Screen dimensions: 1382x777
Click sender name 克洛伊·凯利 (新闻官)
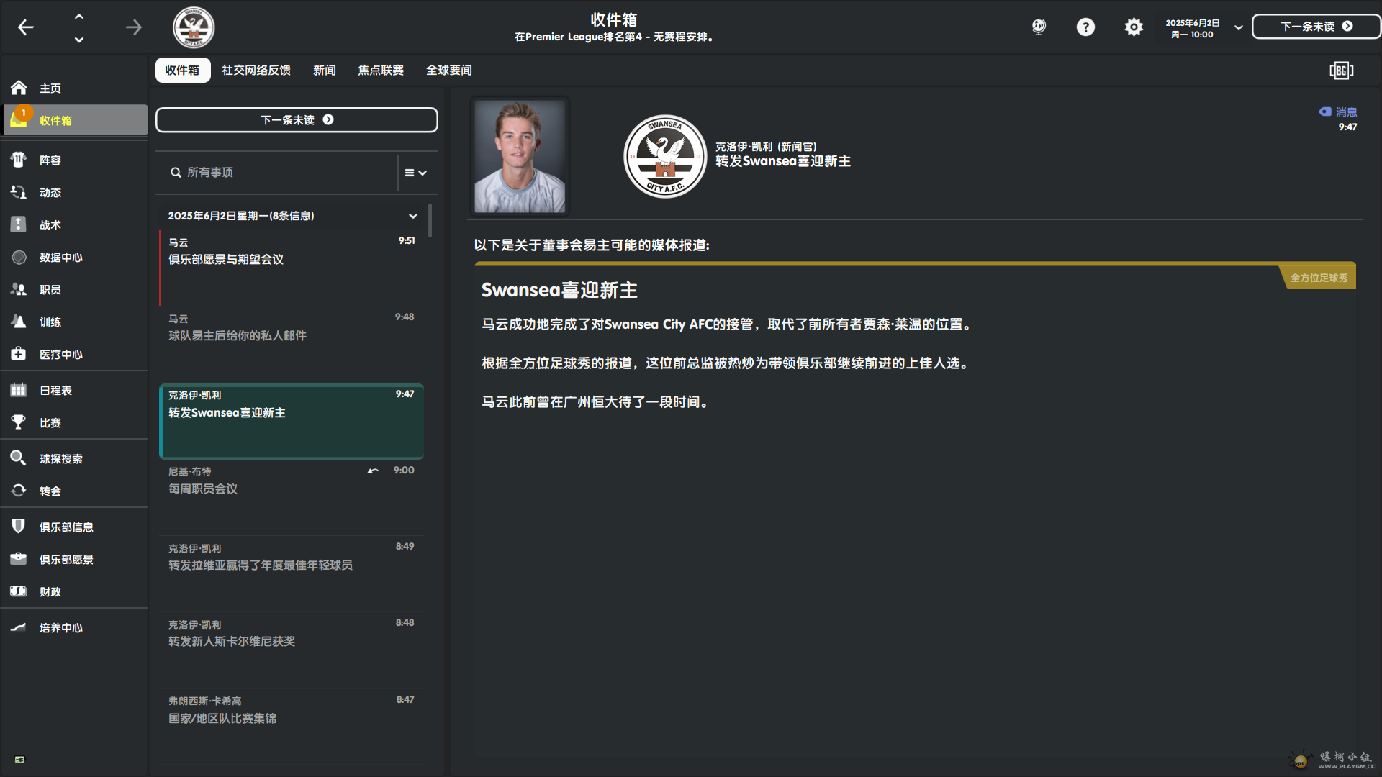pyautogui.click(x=766, y=146)
